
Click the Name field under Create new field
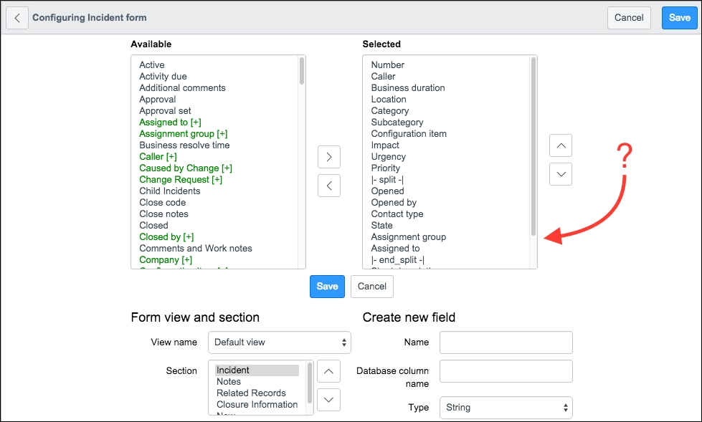(506, 342)
